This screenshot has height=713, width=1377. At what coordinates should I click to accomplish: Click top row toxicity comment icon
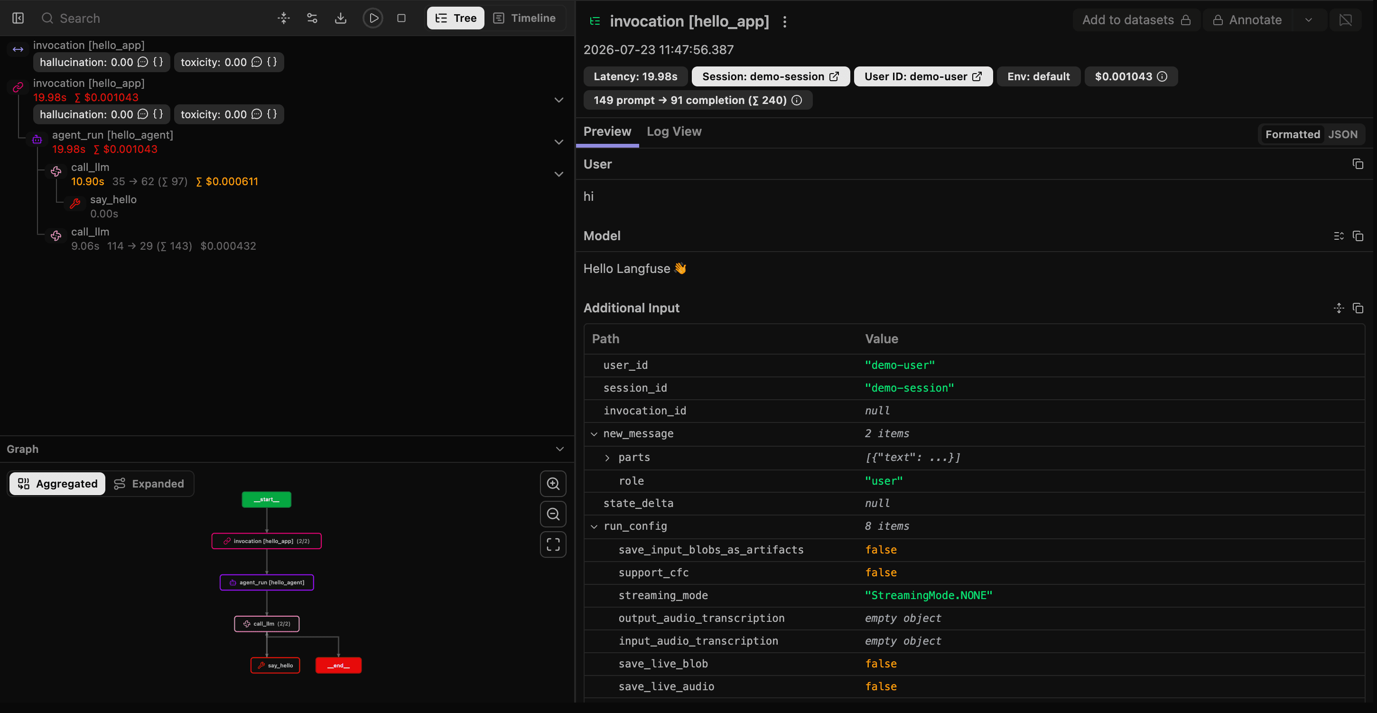point(257,62)
